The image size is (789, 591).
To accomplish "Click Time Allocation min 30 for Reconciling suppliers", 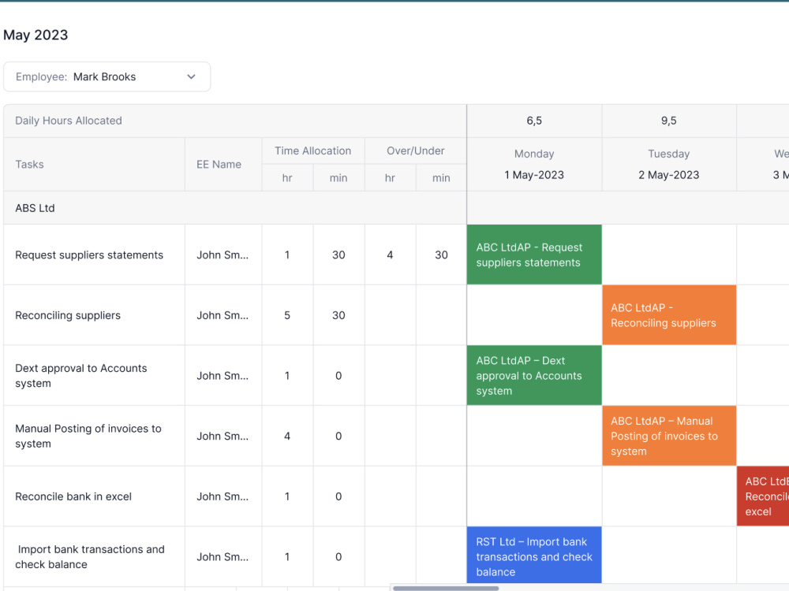I will coord(338,315).
